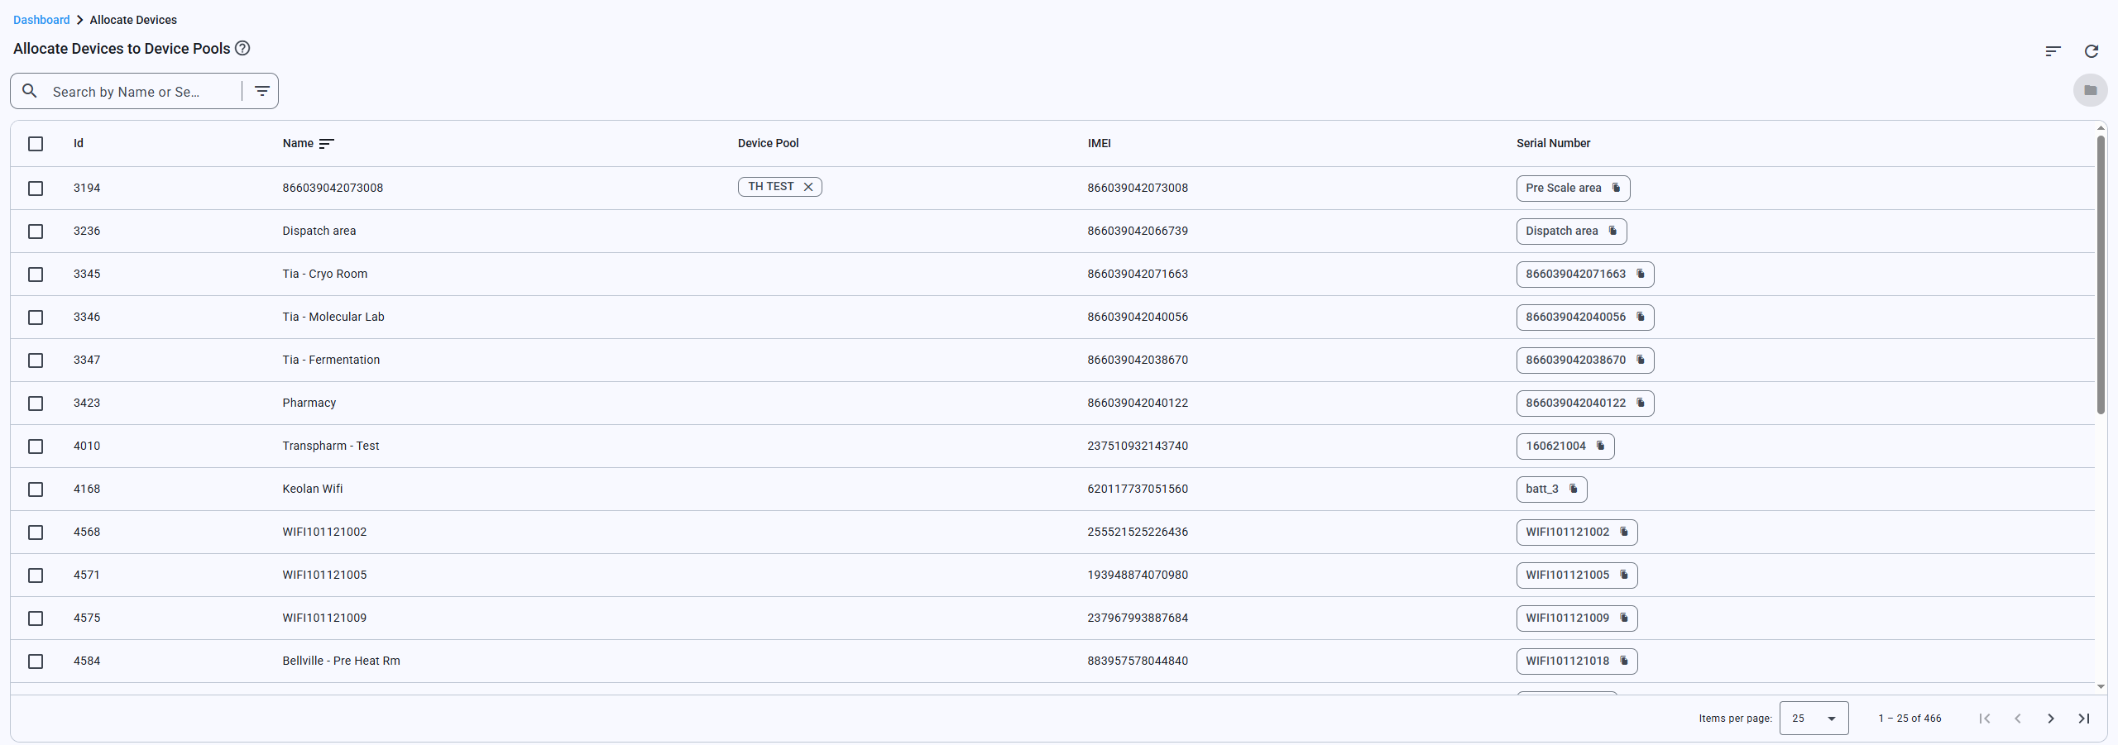The width and height of the screenshot is (2118, 745).
Task: Check the box for device 3236
Action: click(x=36, y=232)
